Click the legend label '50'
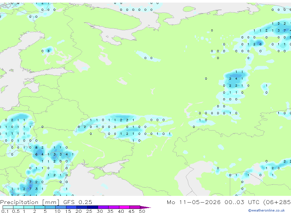The width and height of the screenshot is (291, 213). [x=142, y=211]
